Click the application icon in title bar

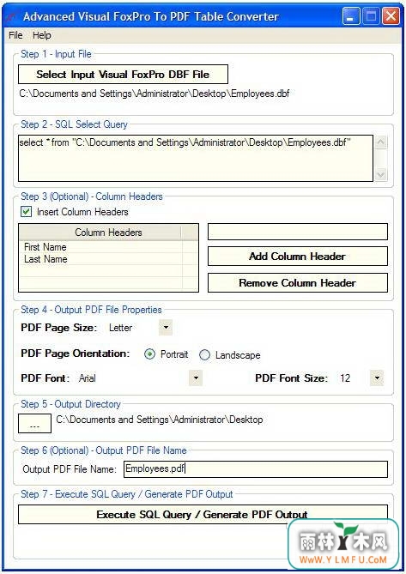point(12,16)
